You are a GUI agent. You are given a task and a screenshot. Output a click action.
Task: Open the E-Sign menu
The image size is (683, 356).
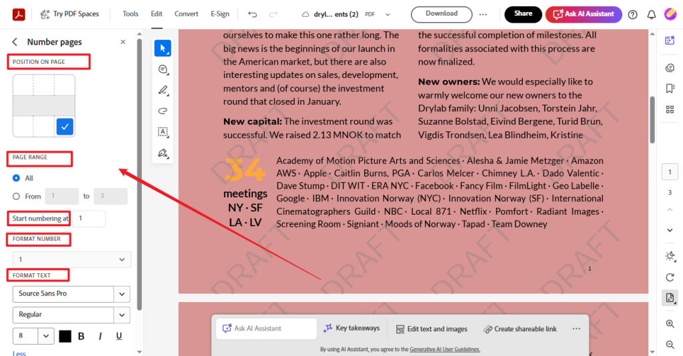(220, 14)
